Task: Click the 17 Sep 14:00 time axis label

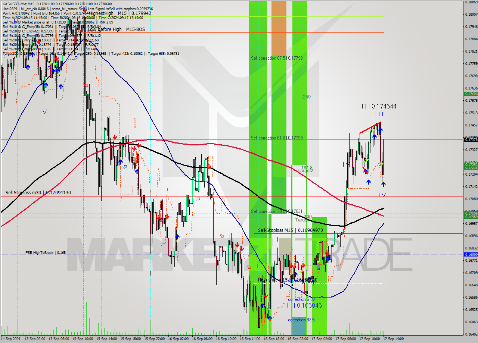Action: tap(393, 339)
